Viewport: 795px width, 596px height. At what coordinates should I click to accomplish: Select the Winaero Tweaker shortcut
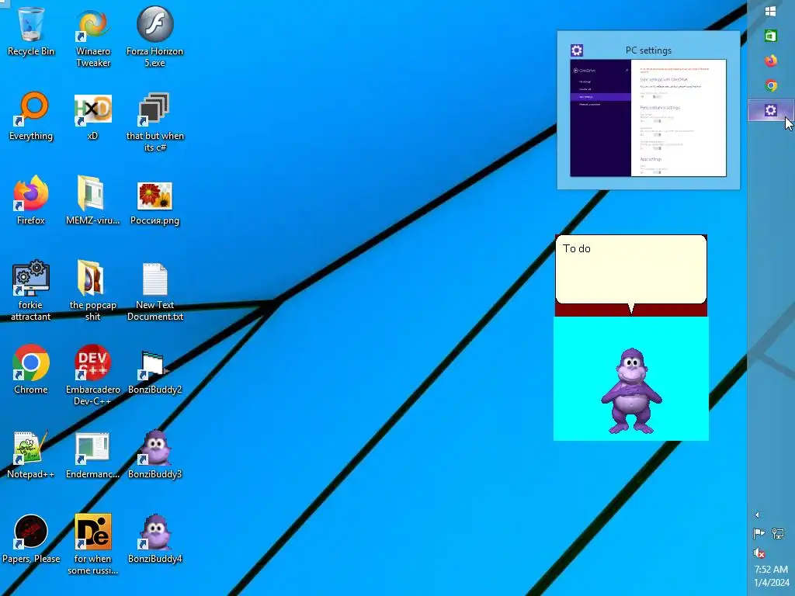93,37
